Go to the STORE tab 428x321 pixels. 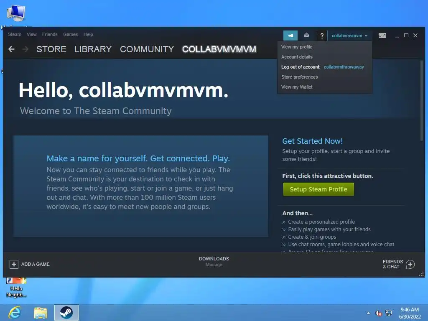coord(51,49)
